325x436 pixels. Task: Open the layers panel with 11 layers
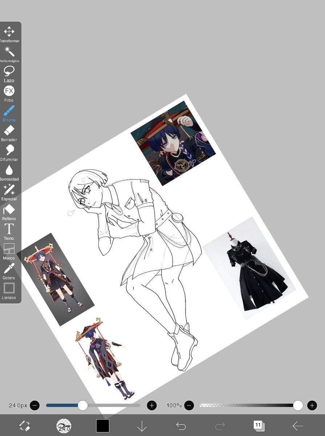coord(259,426)
